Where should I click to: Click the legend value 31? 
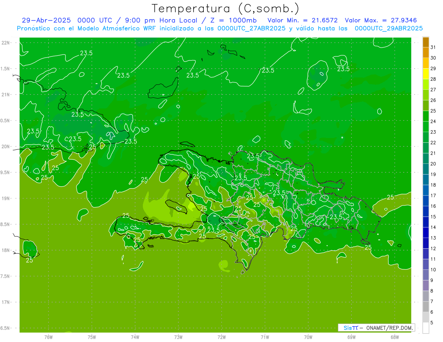(433, 47)
